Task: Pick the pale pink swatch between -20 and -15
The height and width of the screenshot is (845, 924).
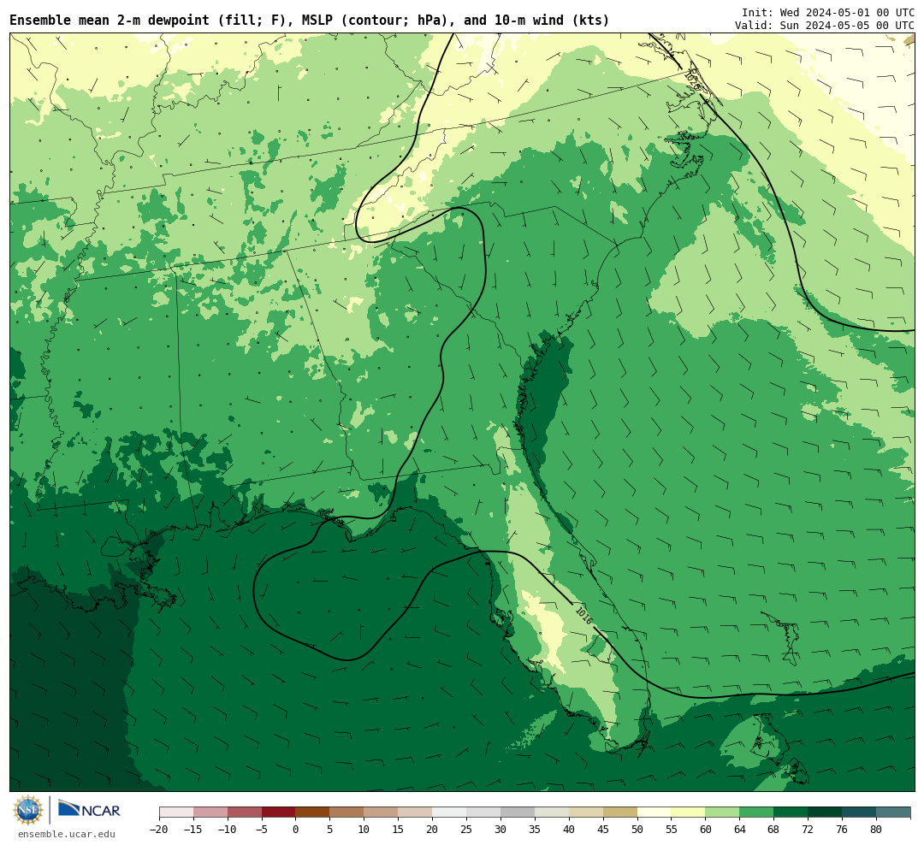Action: click(x=176, y=812)
